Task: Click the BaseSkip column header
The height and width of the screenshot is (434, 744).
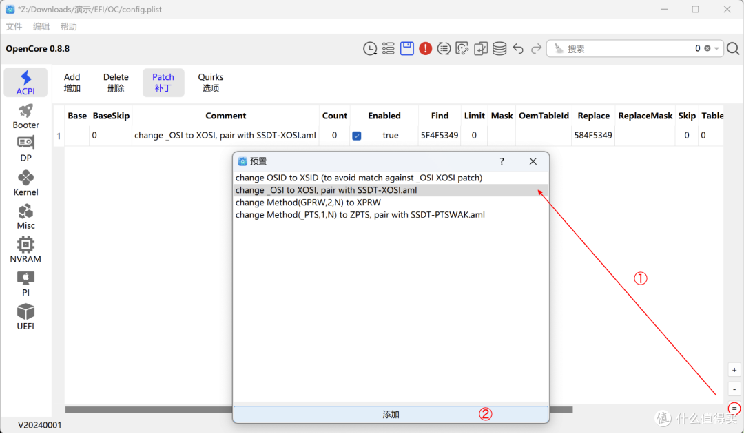Action: click(x=111, y=116)
